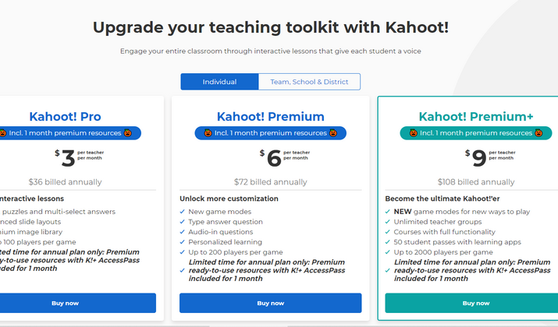Click pumpkin icon left of Premium badge
This screenshot has height=327, width=558.
click(208, 133)
